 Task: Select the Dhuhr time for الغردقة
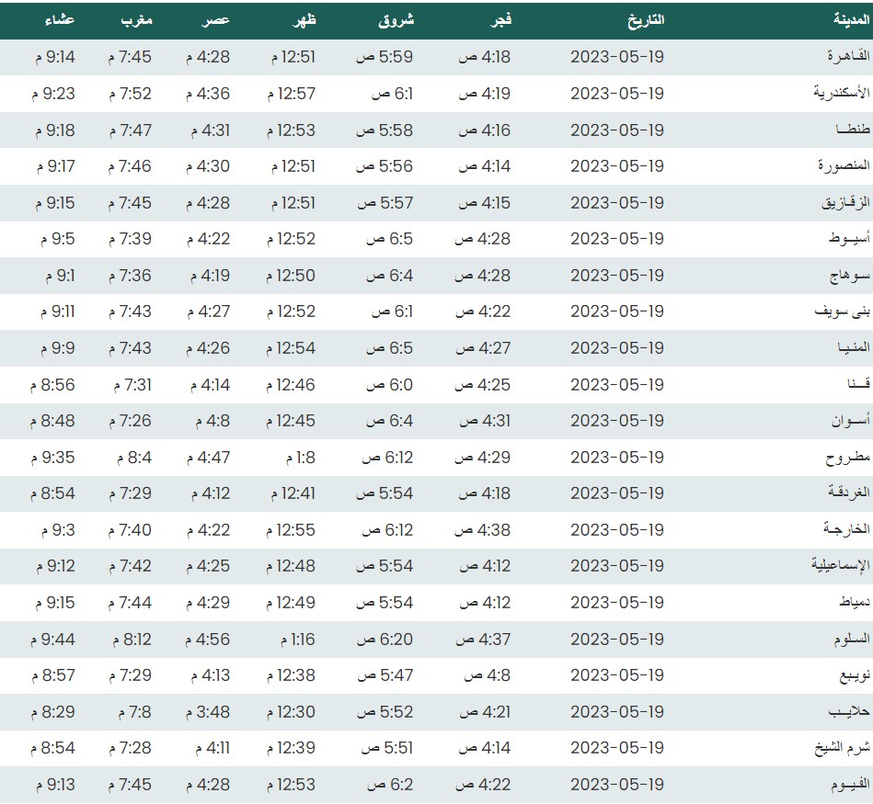(x=293, y=493)
